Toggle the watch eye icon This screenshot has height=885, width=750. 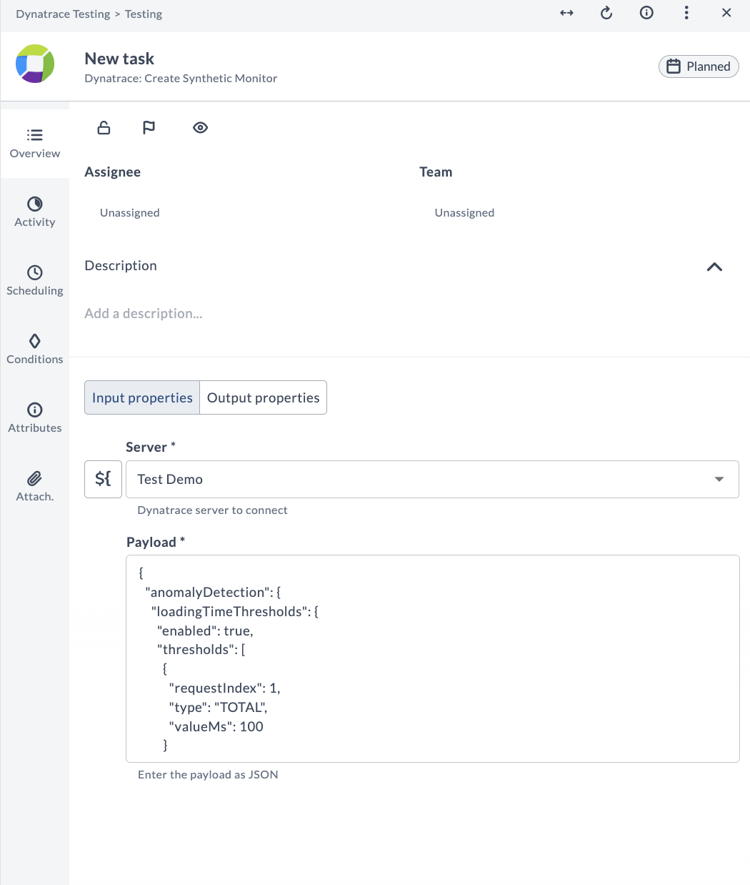click(x=201, y=127)
